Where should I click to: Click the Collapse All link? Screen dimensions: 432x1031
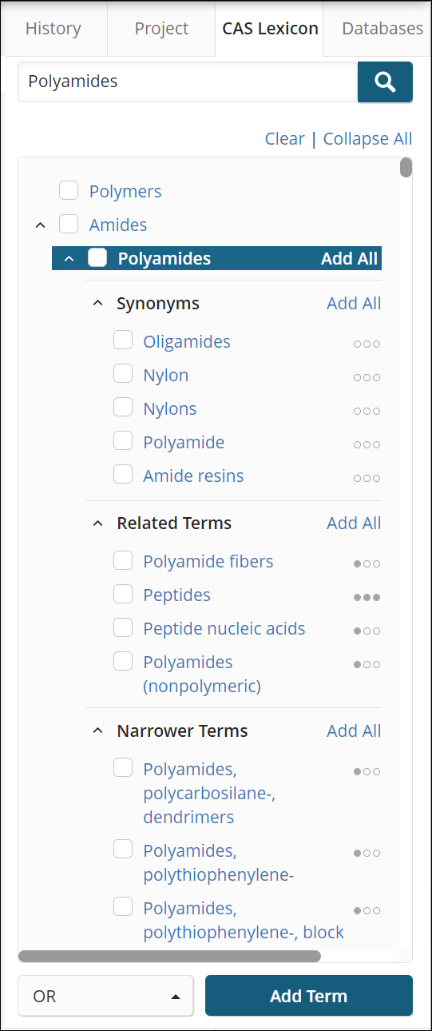point(367,138)
